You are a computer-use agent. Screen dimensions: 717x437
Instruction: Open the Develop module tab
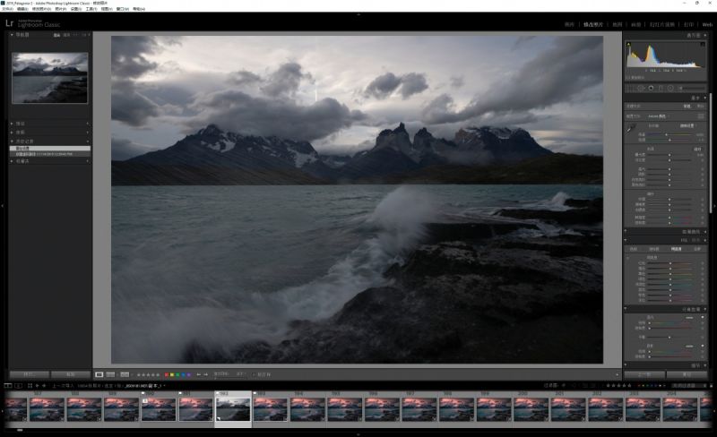coord(593,24)
